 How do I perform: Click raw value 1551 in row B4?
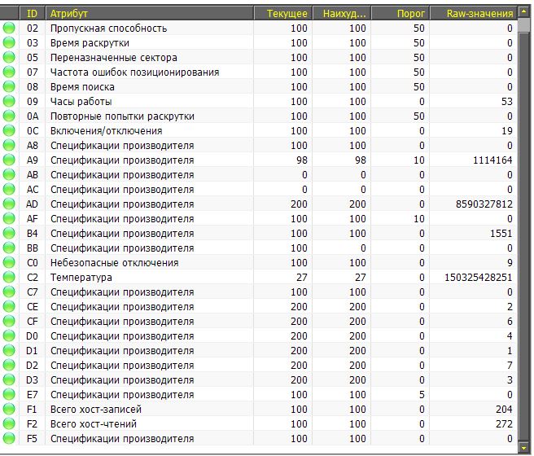(501, 233)
